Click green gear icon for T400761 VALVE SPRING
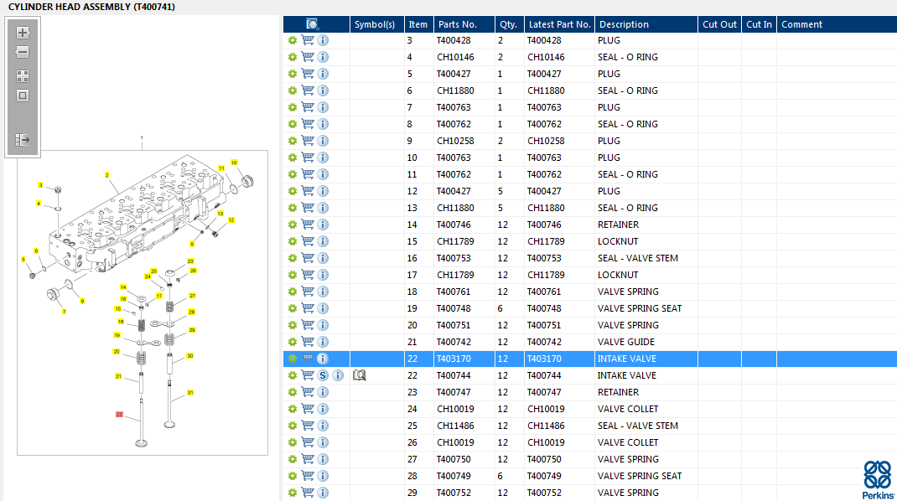Viewport: 897px width, 501px height. (292, 292)
